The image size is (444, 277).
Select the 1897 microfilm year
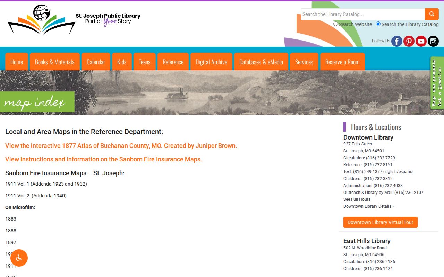click(11, 242)
